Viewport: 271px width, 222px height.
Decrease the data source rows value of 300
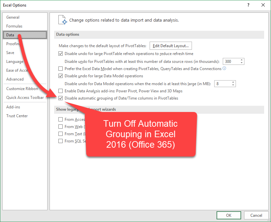click(x=241, y=63)
